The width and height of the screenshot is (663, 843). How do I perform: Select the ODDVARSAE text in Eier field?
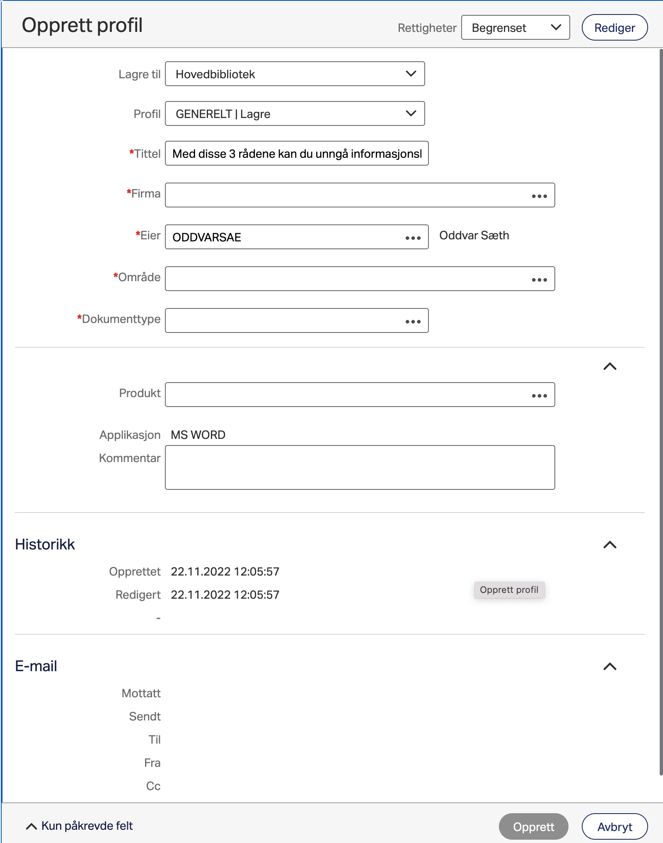click(x=207, y=237)
